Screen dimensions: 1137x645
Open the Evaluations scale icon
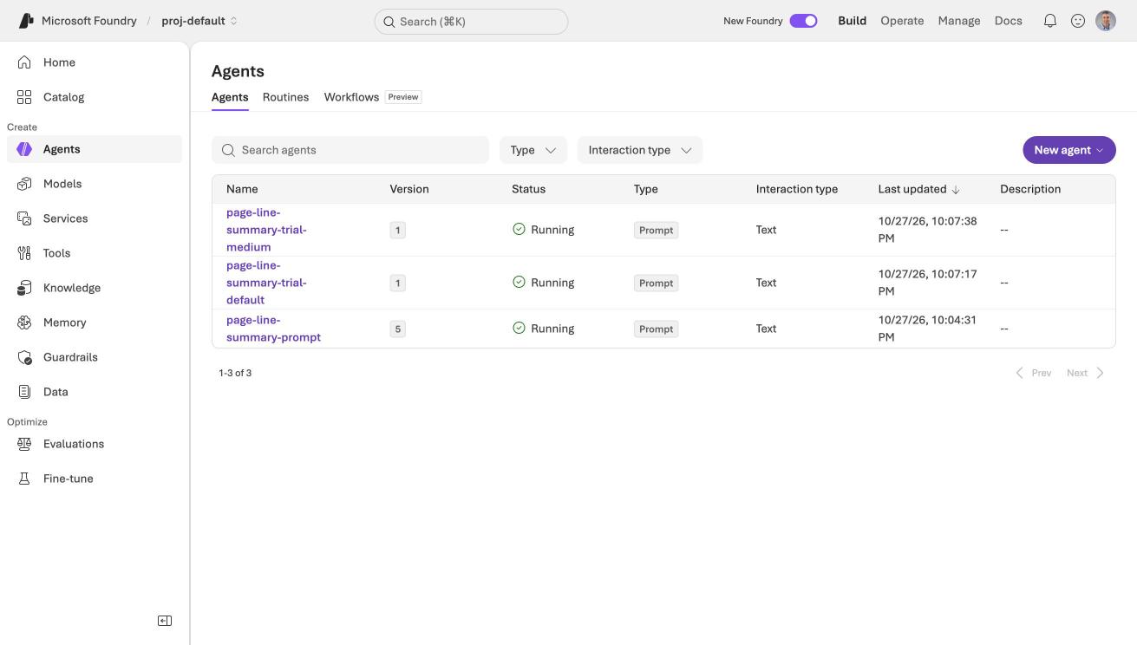pos(24,444)
